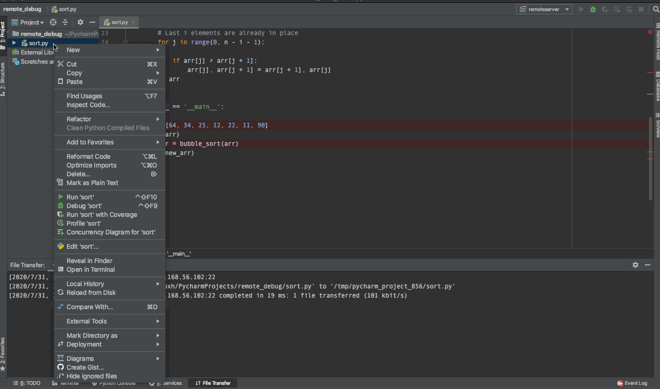Select Reveal in Finder
The height and width of the screenshot is (389, 660).
pyautogui.click(x=110, y=261)
